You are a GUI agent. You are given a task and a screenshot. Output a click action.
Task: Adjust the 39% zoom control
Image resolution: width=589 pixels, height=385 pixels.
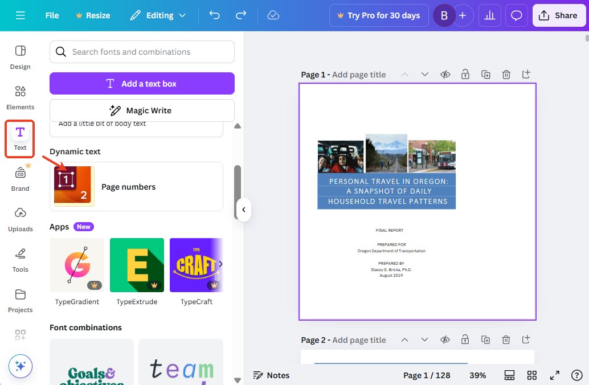coord(477,375)
